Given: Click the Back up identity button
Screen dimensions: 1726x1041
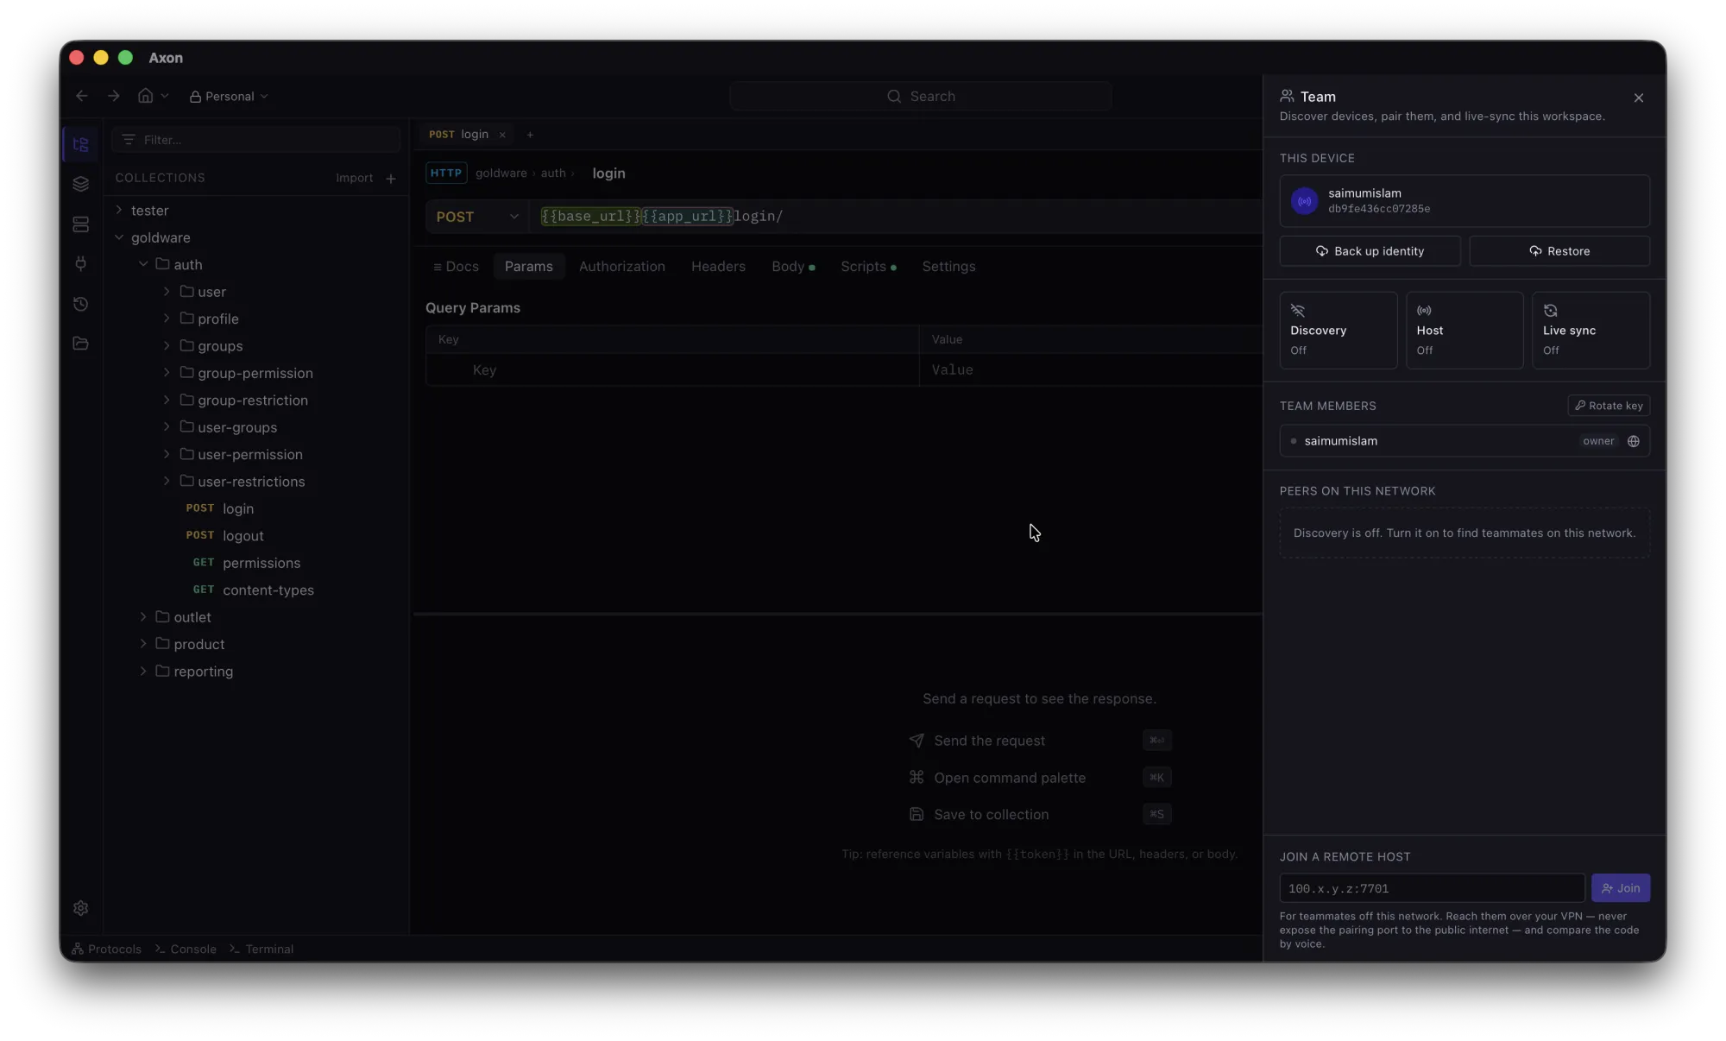Looking at the screenshot, I should (x=1370, y=251).
